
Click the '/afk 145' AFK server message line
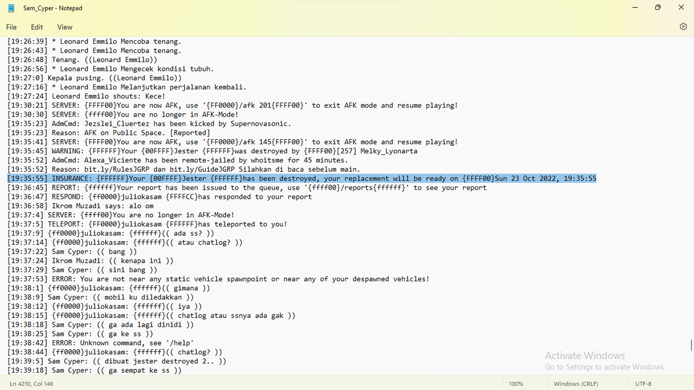(x=233, y=142)
